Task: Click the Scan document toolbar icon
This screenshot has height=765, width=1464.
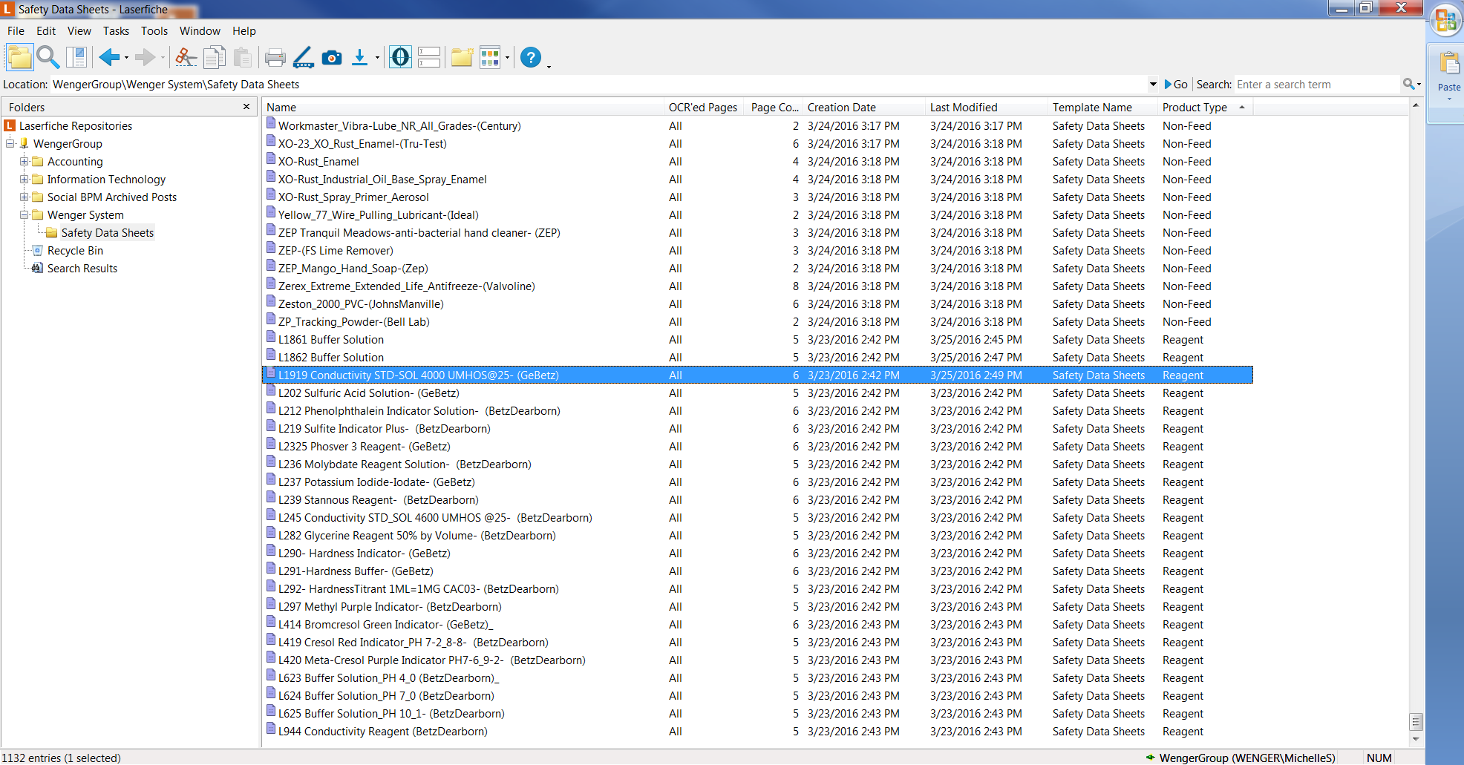Action: (304, 57)
